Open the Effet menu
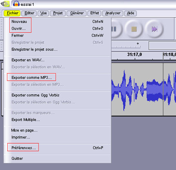Viewport: 176px width, 170px height. (x=94, y=13)
